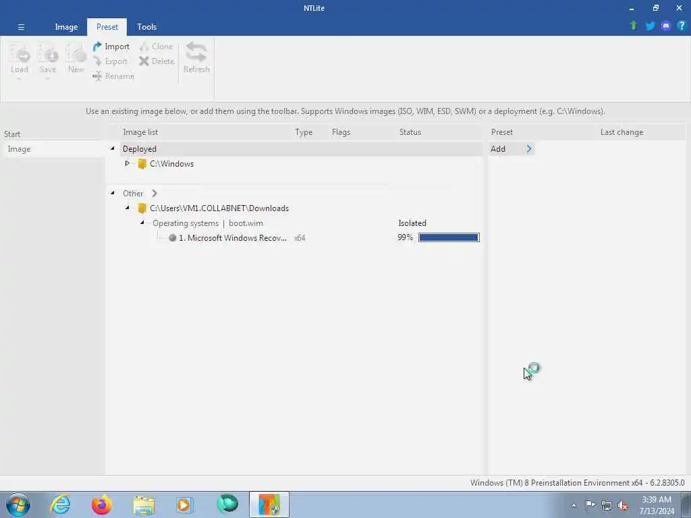Select the Image page in sidebar
Image resolution: width=691 pixels, height=518 pixels.
[53, 149]
